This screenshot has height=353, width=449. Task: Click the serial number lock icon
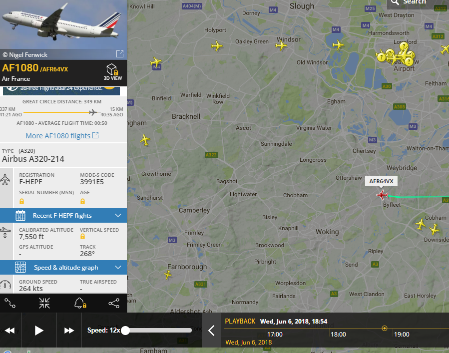[21, 202]
